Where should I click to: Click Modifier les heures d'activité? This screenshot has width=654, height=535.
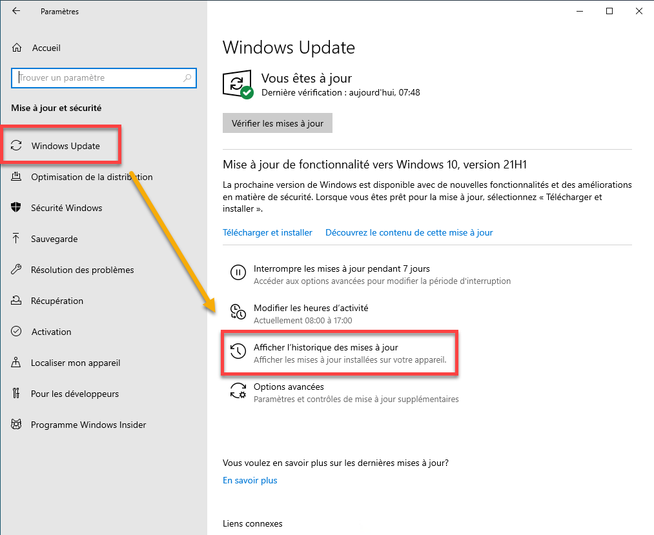pyautogui.click(x=311, y=308)
